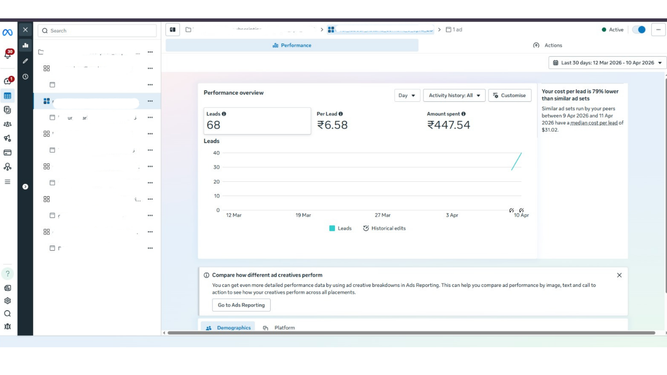Screen dimensions: 667x375
Task: Click the Go to Ads Reporting button
Action: 241,305
